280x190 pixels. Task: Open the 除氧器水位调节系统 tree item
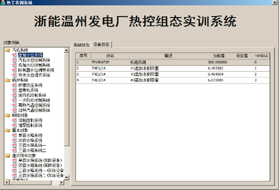pos(36,70)
